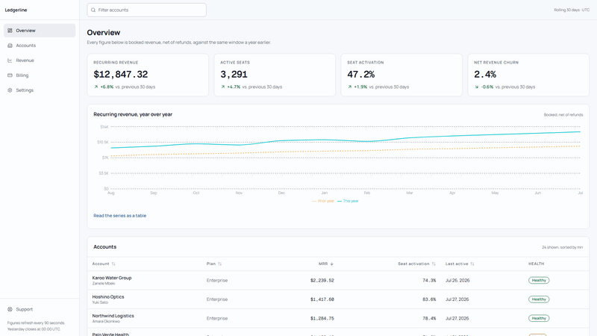Click the $2,239.52 MRR cell

pos(322,281)
